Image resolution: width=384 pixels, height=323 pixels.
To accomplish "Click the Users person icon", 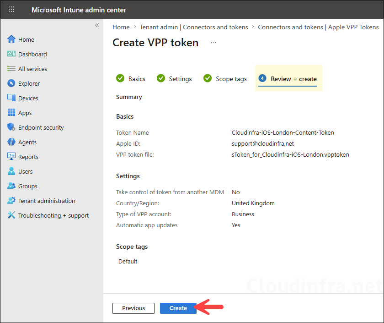I will [x=11, y=171].
